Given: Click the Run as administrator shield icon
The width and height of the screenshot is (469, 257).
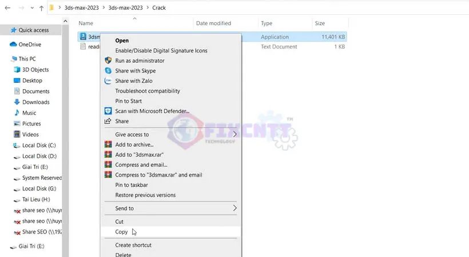Looking at the screenshot, I should 108,61.
